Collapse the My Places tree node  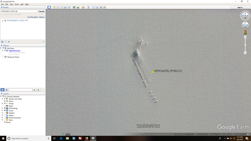pyautogui.click(x=1, y=48)
